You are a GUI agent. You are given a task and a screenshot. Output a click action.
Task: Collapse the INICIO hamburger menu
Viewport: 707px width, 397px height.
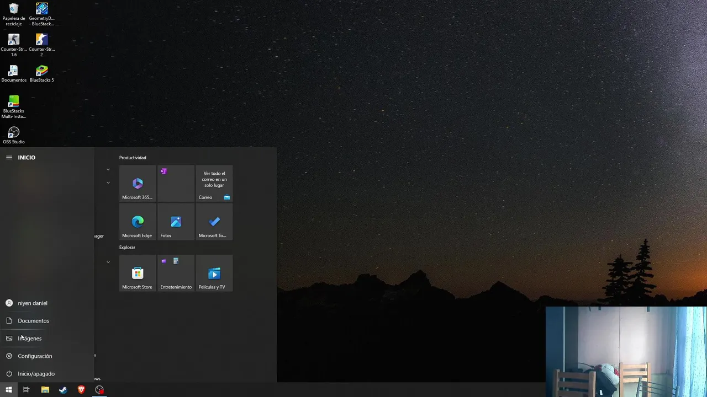pos(9,158)
